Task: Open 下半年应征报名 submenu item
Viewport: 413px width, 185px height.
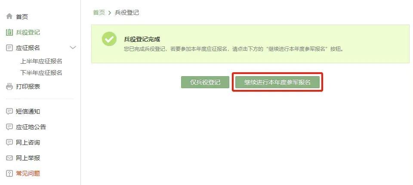Action: point(41,73)
